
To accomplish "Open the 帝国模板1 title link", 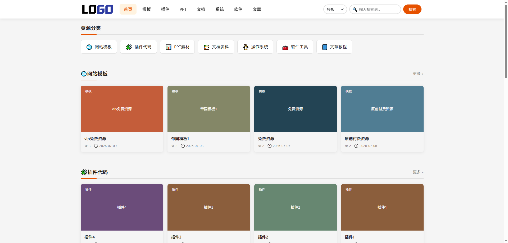I will 180,139.
